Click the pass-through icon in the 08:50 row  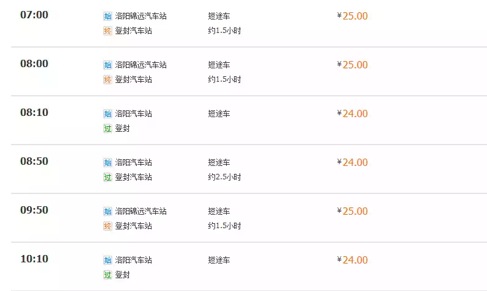pos(108,177)
